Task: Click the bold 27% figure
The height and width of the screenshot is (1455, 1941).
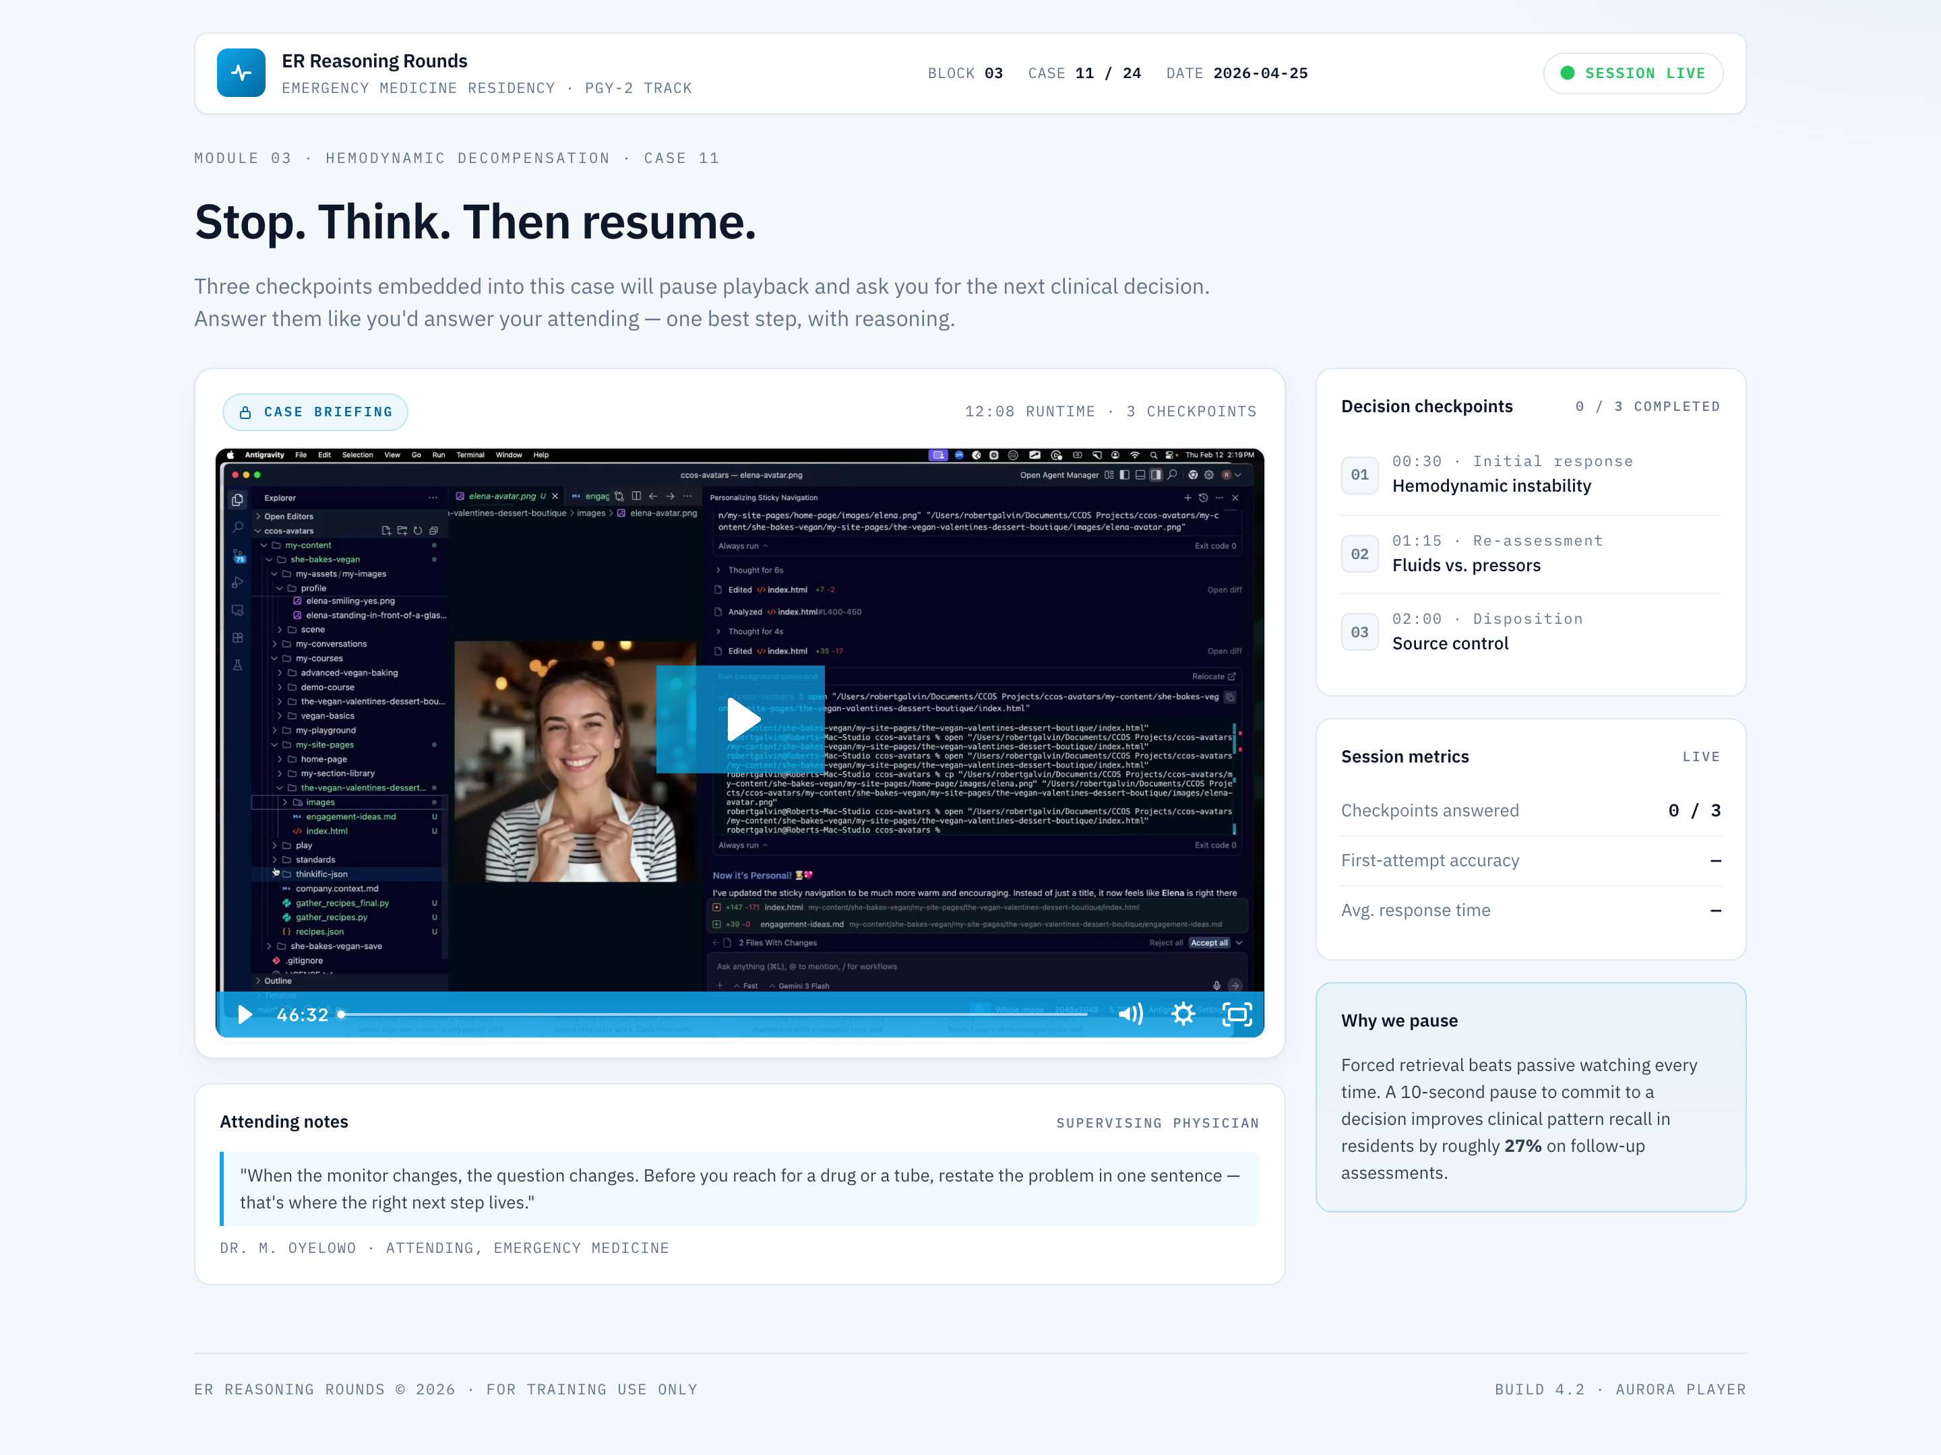Action: 1522,1146
